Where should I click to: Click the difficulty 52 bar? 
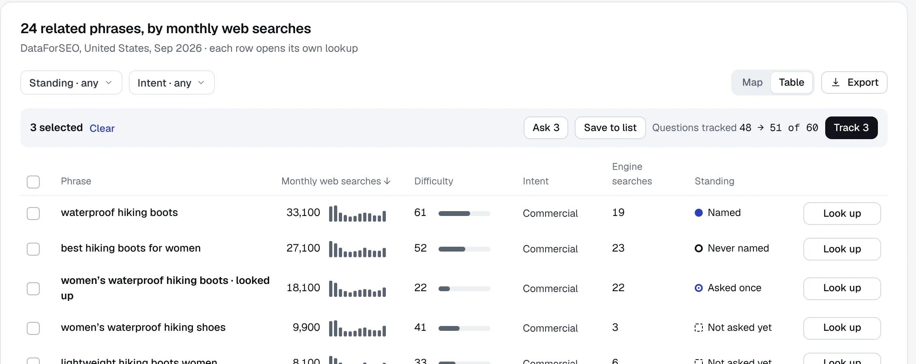(464, 249)
